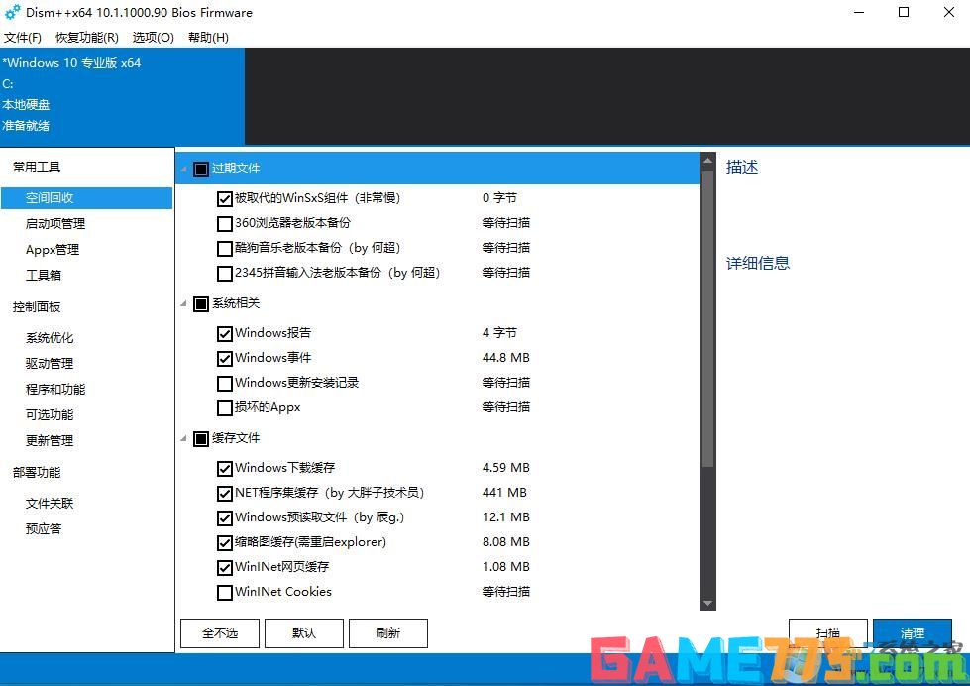Open 启动项管理 in sidebar

(55, 223)
